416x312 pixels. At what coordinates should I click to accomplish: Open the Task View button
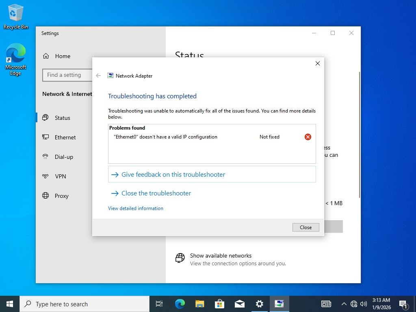(x=159, y=303)
